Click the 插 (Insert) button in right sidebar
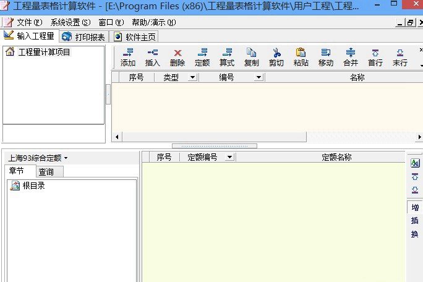 pyautogui.click(x=415, y=221)
